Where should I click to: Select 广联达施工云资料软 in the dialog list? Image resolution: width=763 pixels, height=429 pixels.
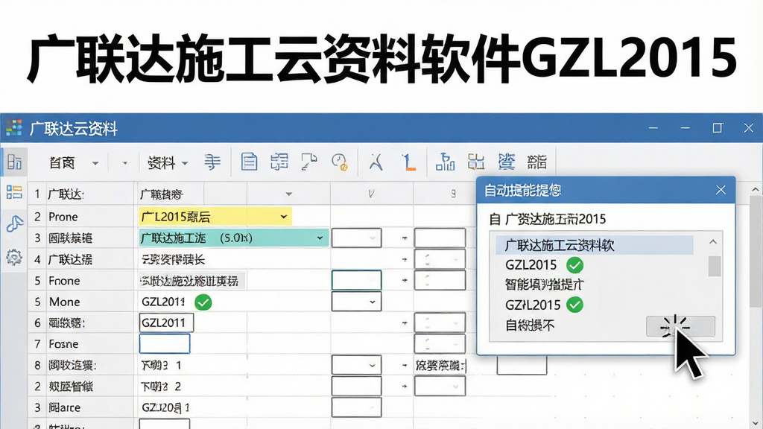594,245
